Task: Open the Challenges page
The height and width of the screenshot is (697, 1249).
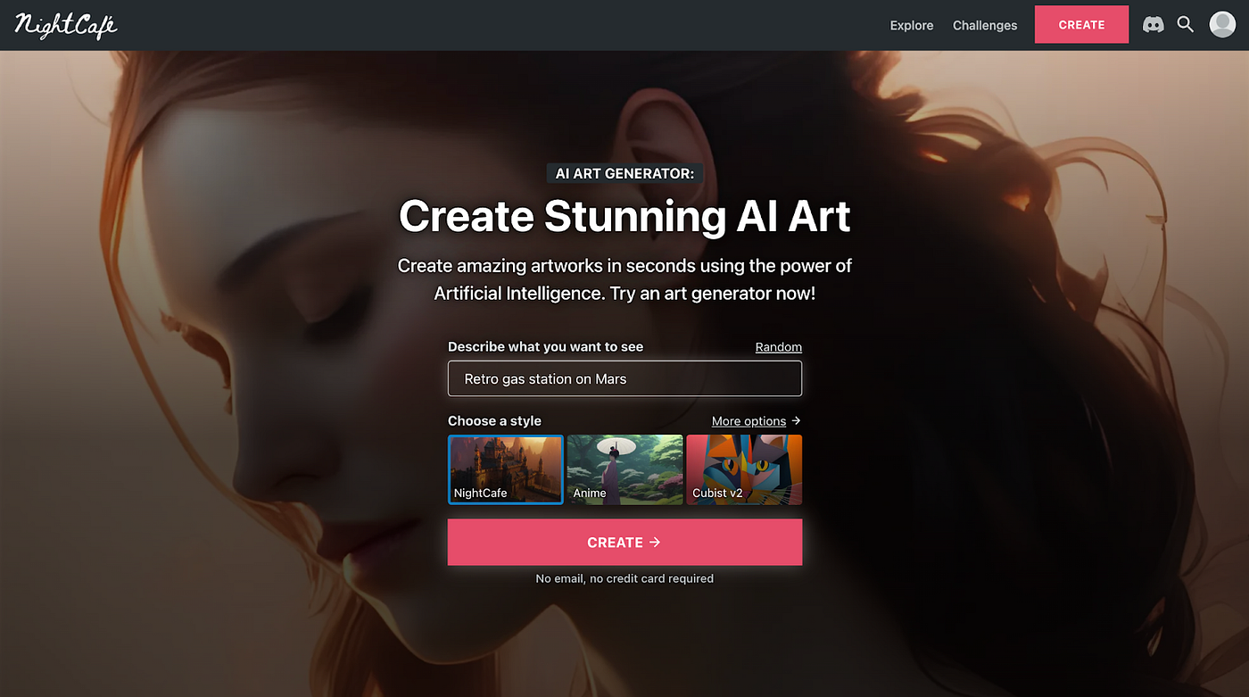Action: (x=985, y=25)
